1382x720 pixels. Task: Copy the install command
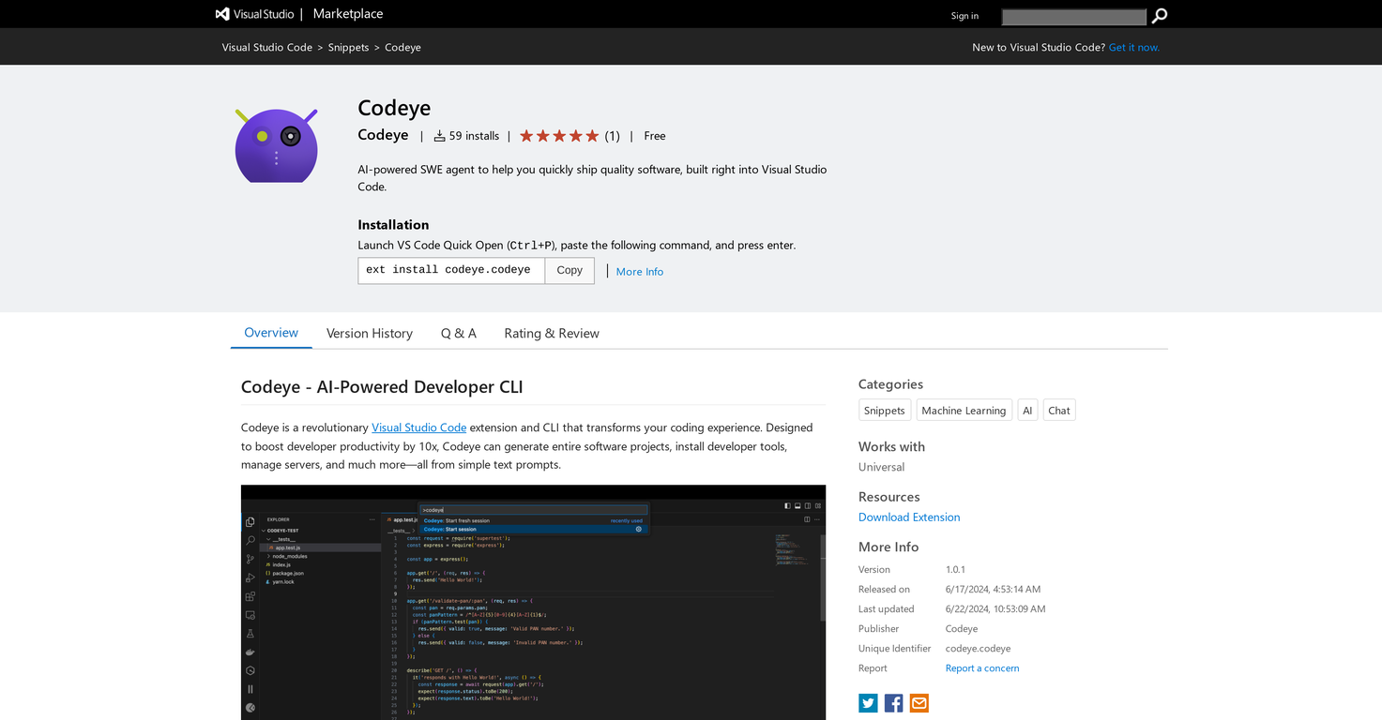pos(569,270)
